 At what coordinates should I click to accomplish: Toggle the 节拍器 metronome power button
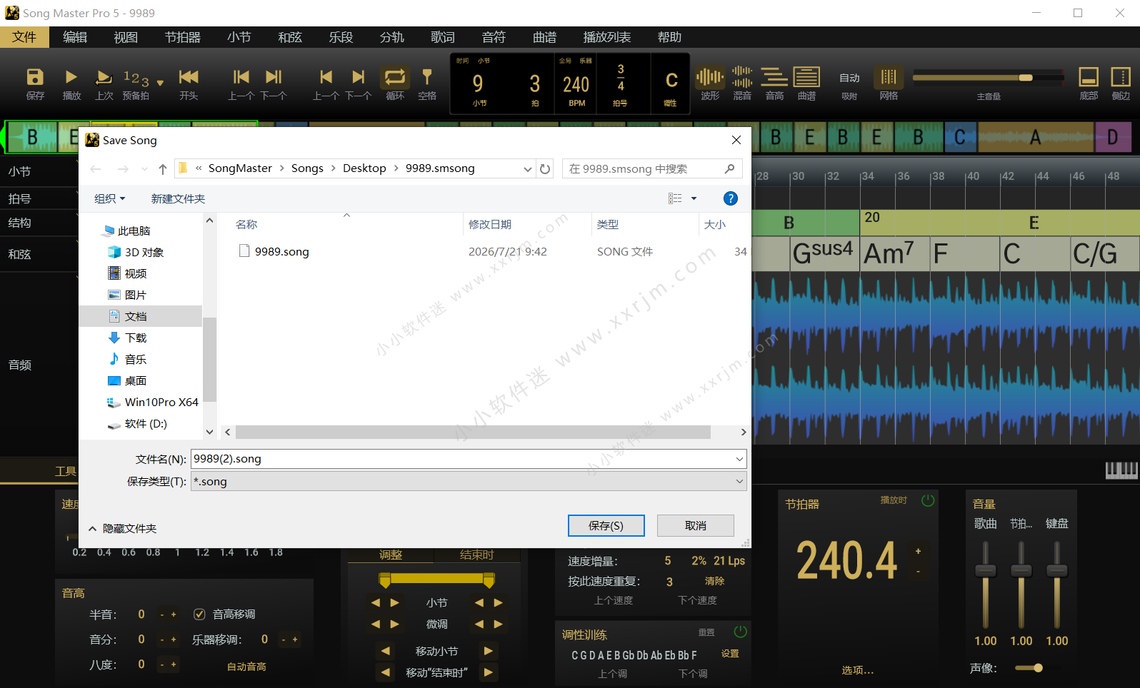click(928, 500)
